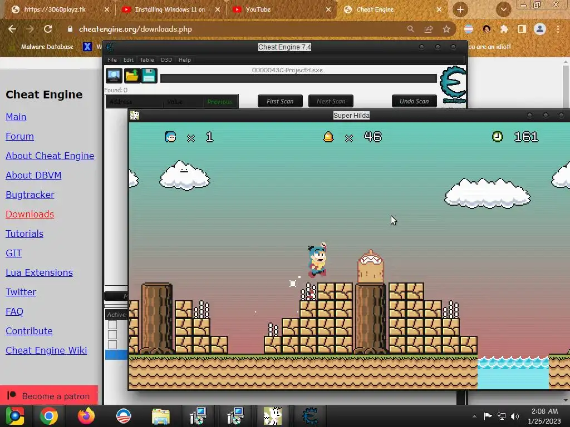Share this page from the address bar
The height and width of the screenshot is (427, 570).
429,29
